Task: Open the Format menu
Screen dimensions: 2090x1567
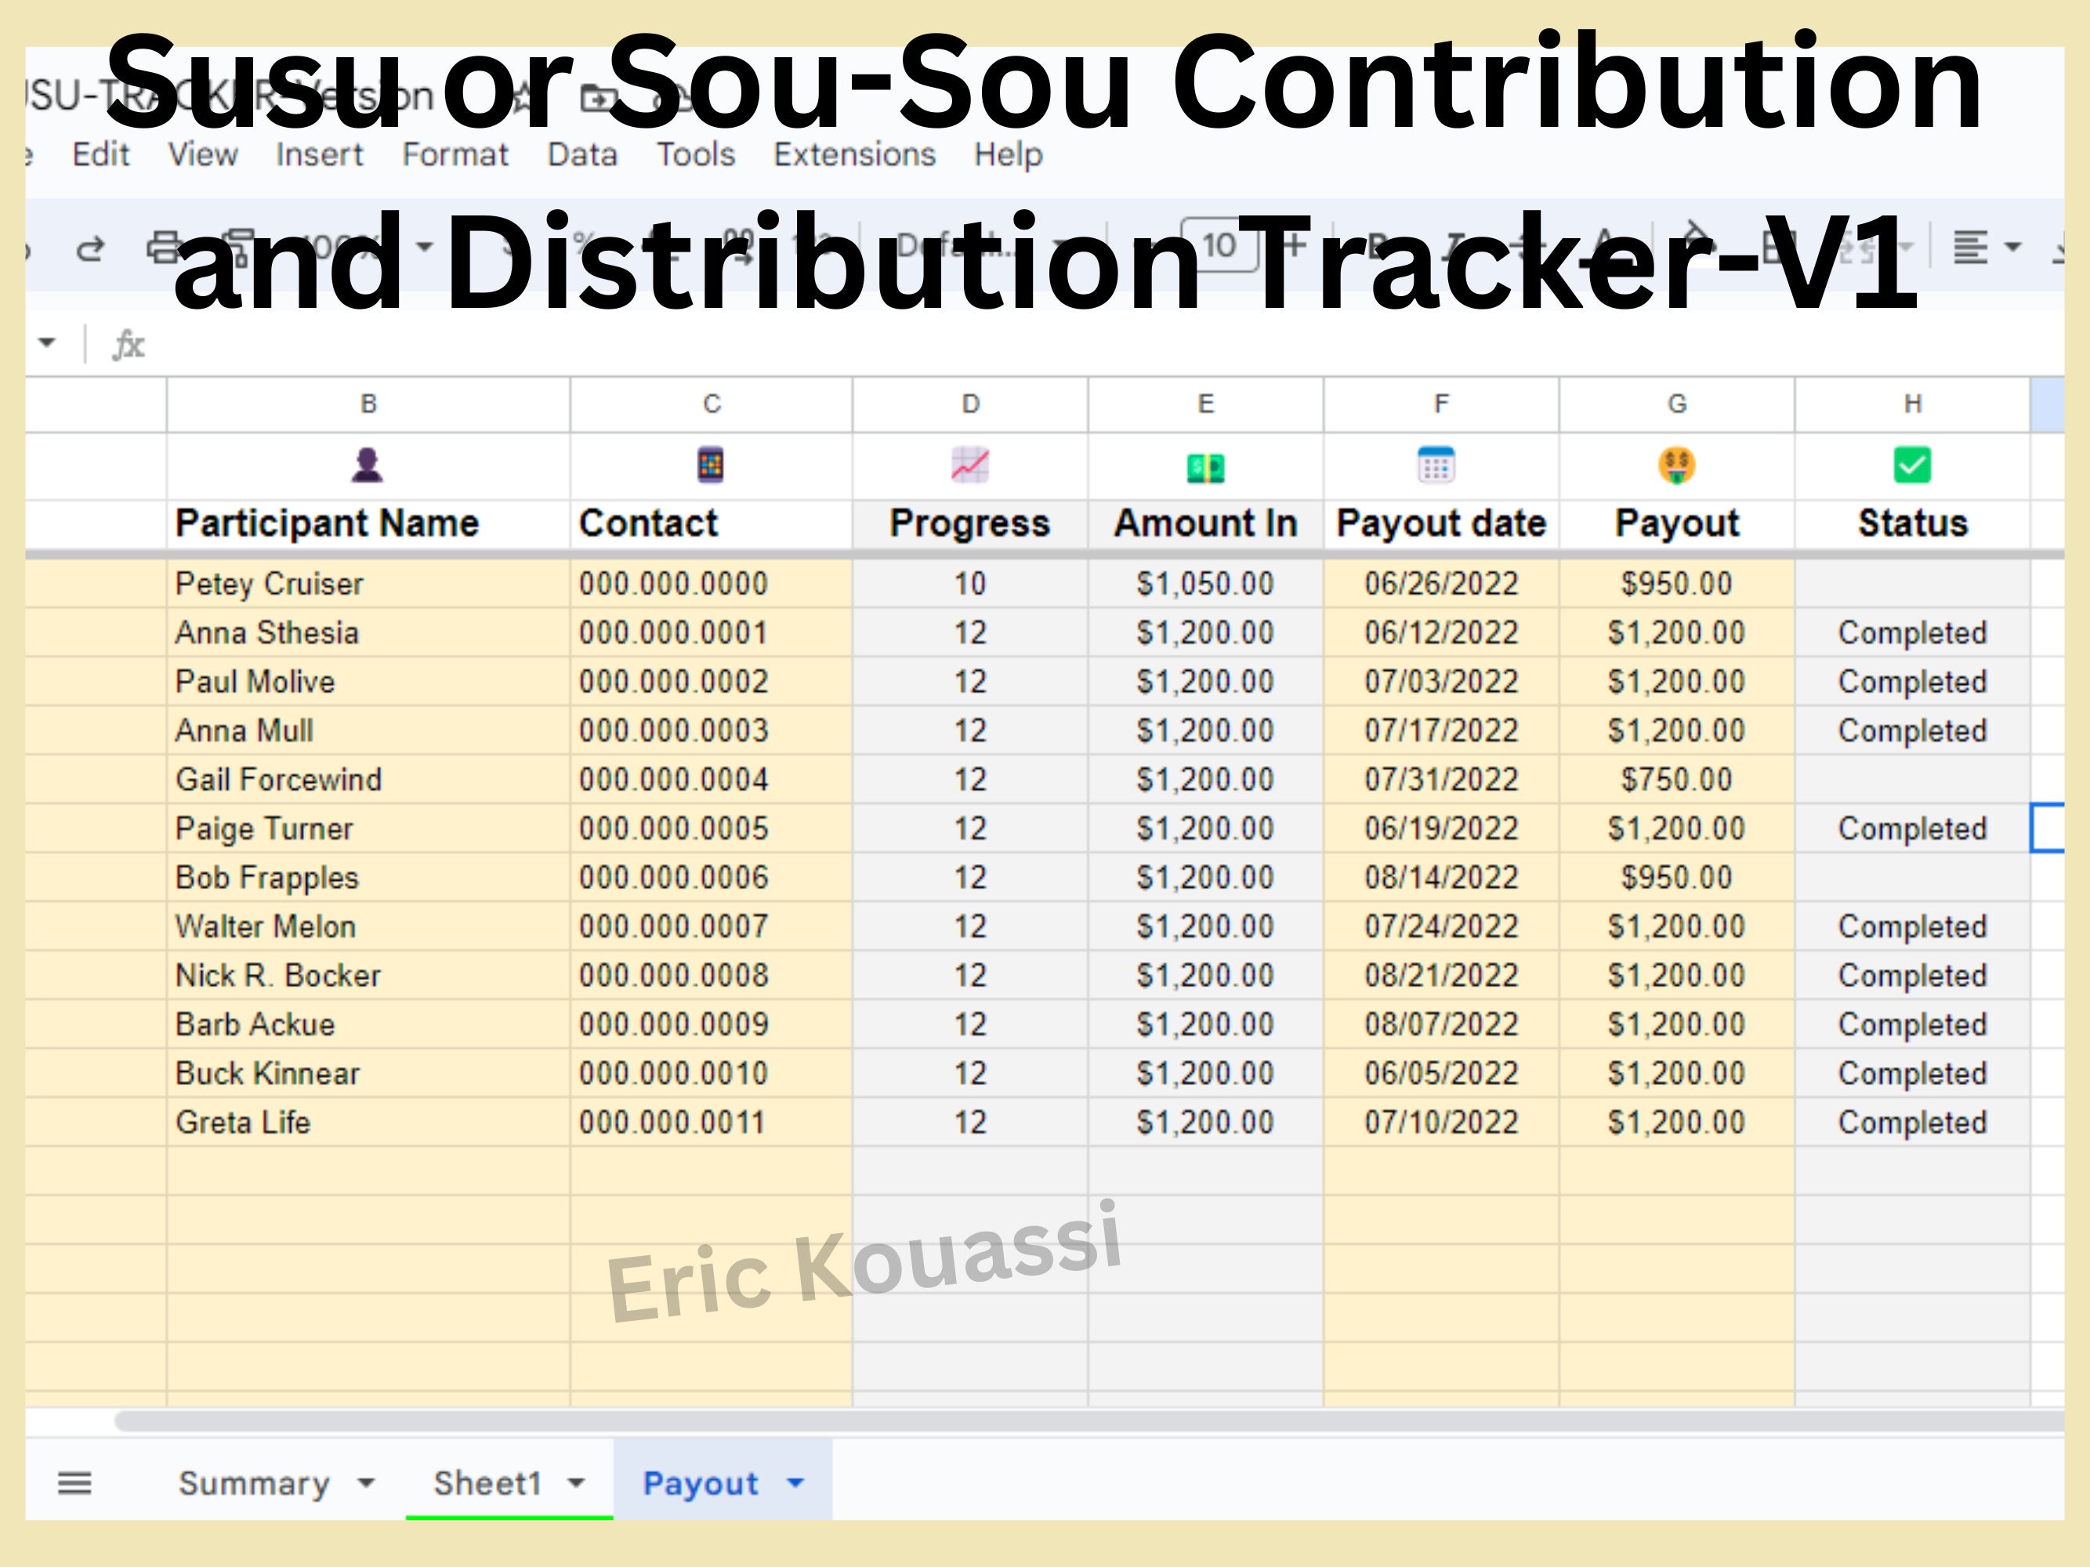Action: 455,153
